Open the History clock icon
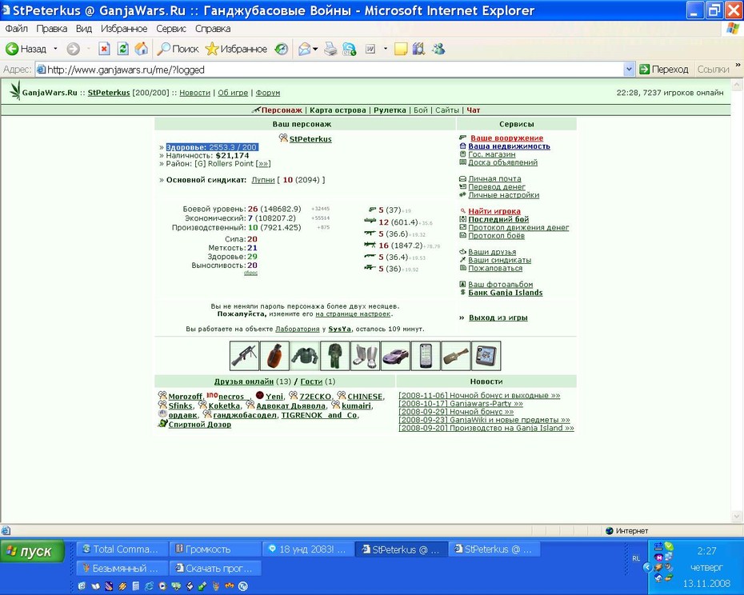744x595 pixels. [x=282, y=49]
